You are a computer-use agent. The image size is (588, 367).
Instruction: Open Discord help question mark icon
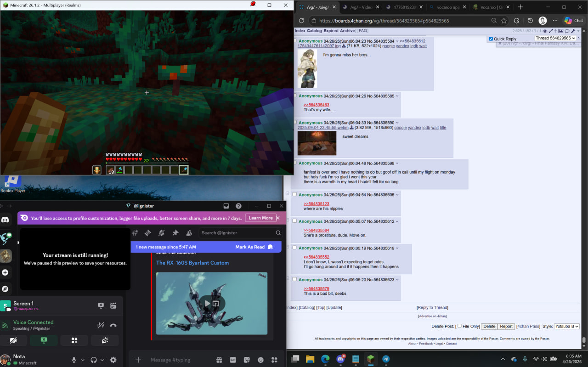[x=238, y=206]
